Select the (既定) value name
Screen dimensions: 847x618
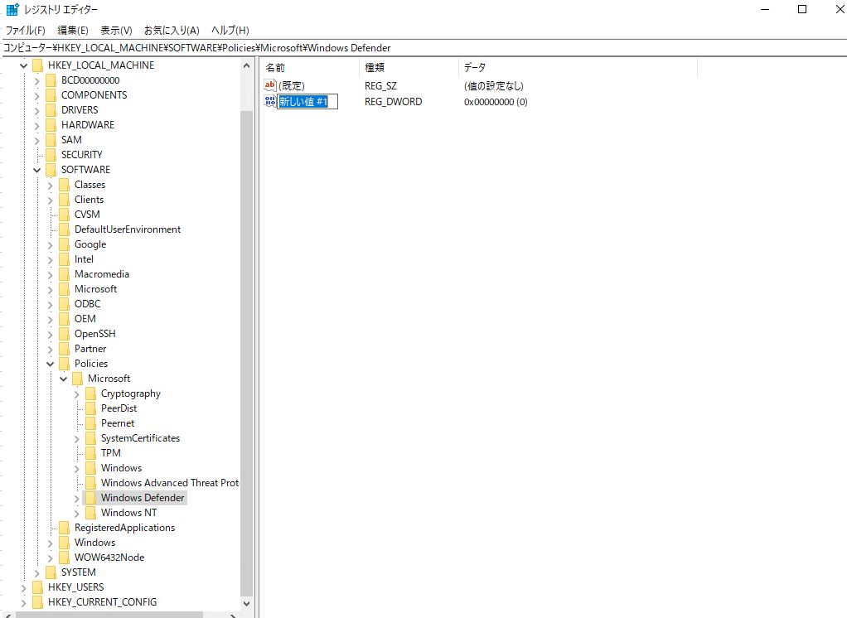[292, 86]
